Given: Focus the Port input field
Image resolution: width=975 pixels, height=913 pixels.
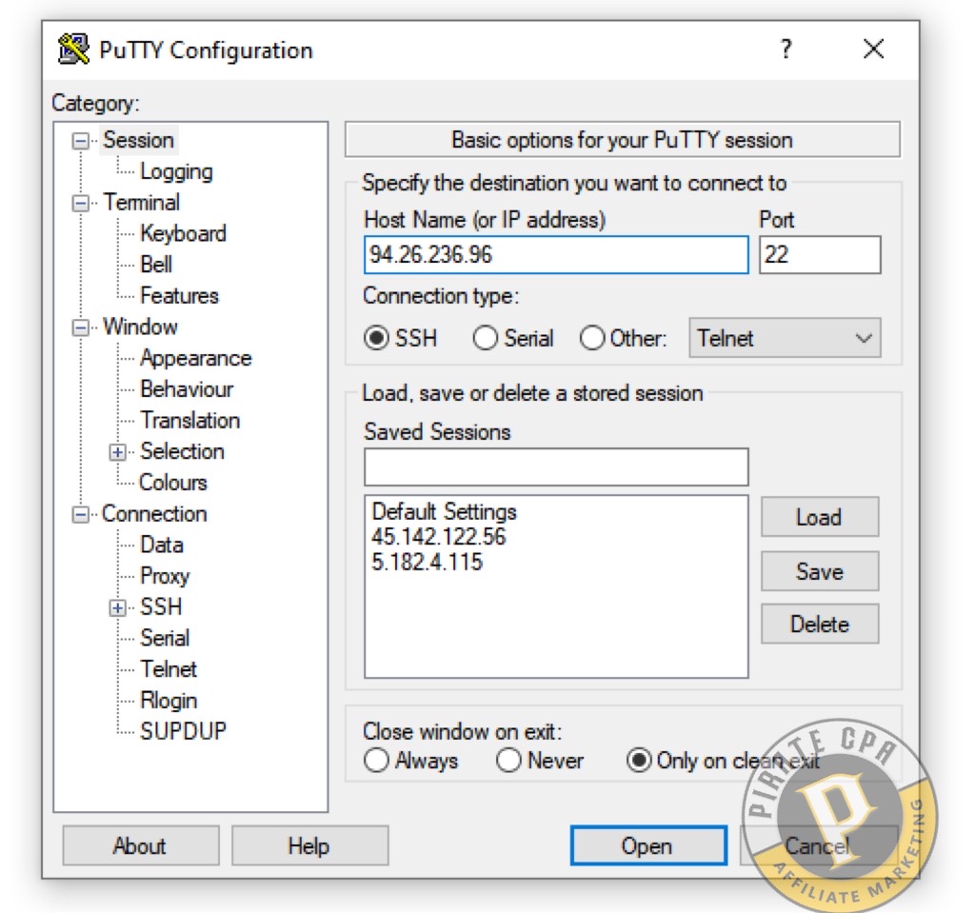Looking at the screenshot, I should coord(820,254).
